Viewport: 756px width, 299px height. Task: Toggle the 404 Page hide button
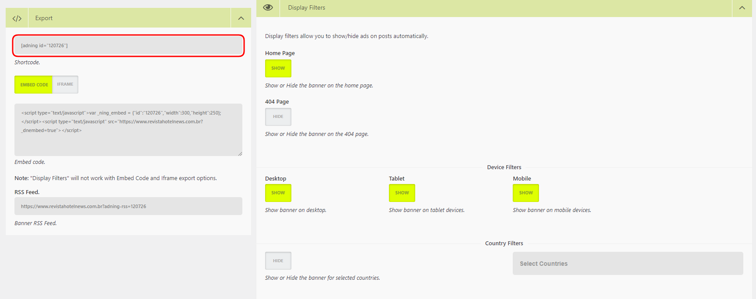pyautogui.click(x=278, y=117)
